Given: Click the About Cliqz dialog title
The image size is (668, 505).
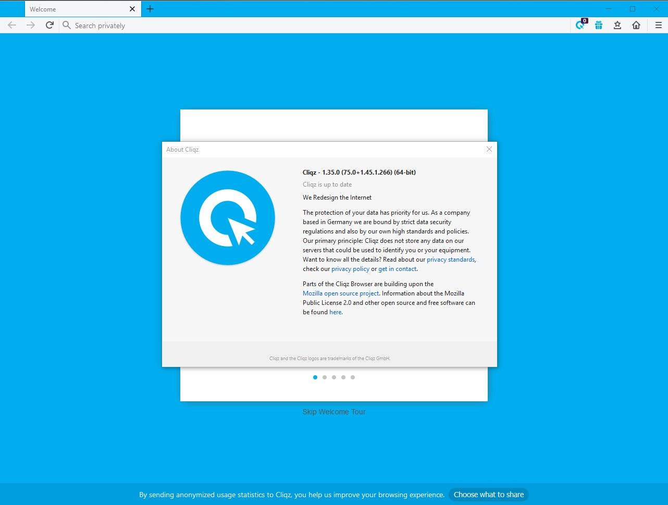Looking at the screenshot, I should [x=182, y=150].
